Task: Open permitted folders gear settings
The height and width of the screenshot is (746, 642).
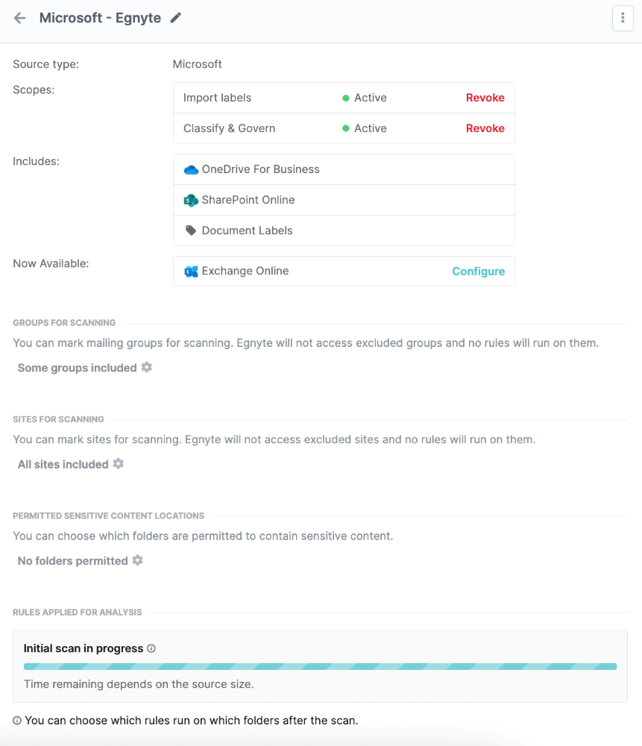Action: point(137,560)
